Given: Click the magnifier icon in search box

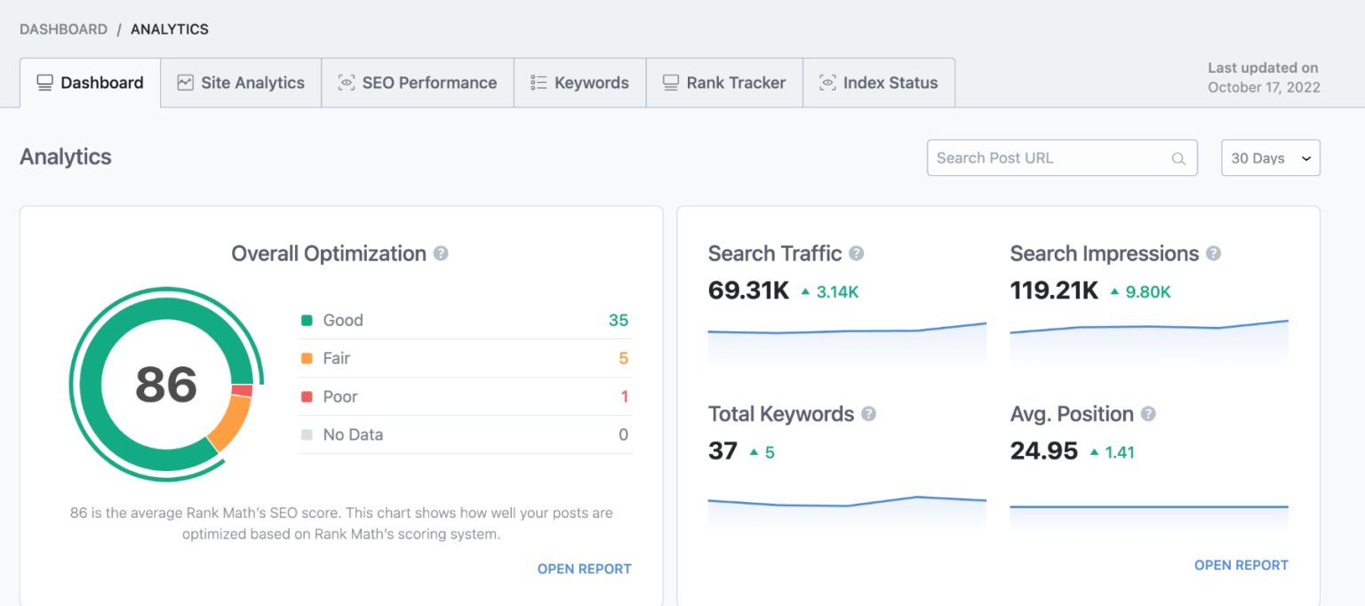Looking at the screenshot, I should pos(1178,159).
